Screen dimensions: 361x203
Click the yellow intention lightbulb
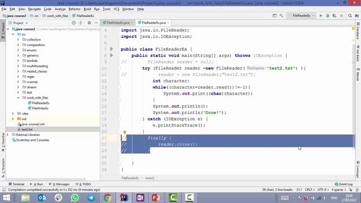tap(125, 132)
